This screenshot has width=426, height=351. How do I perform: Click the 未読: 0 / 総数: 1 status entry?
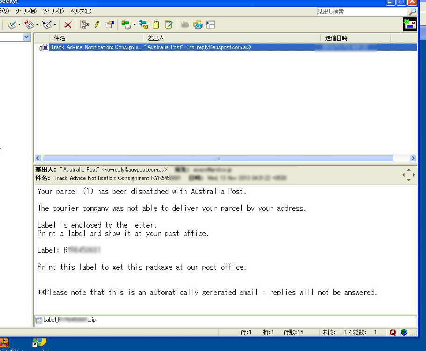349,332
